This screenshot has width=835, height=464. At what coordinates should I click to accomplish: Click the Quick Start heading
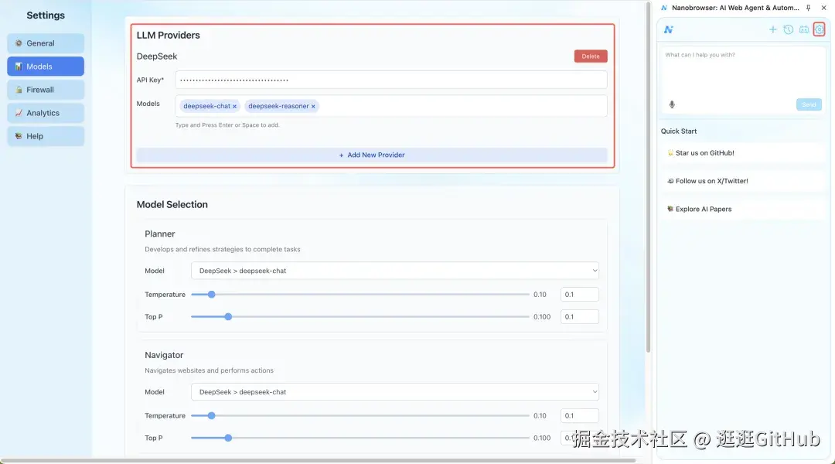679,131
